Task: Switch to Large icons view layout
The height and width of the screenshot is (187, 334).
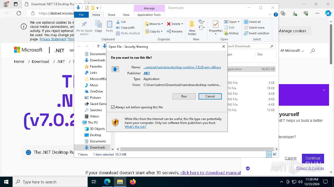Action: 275,154
